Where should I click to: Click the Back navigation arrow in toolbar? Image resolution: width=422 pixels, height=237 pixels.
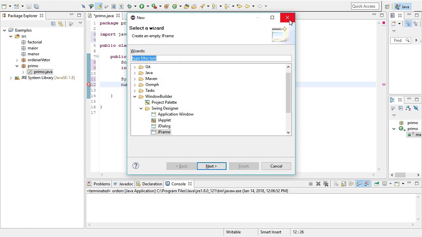247,6
